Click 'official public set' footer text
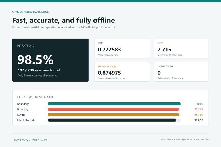 pyautogui.click(x=184, y=139)
